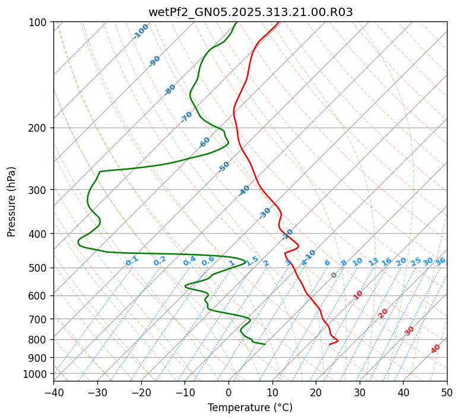Select the gray 0 isotherm label
Screen dimensions: 460x420
pyautogui.click(x=334, y=275)
